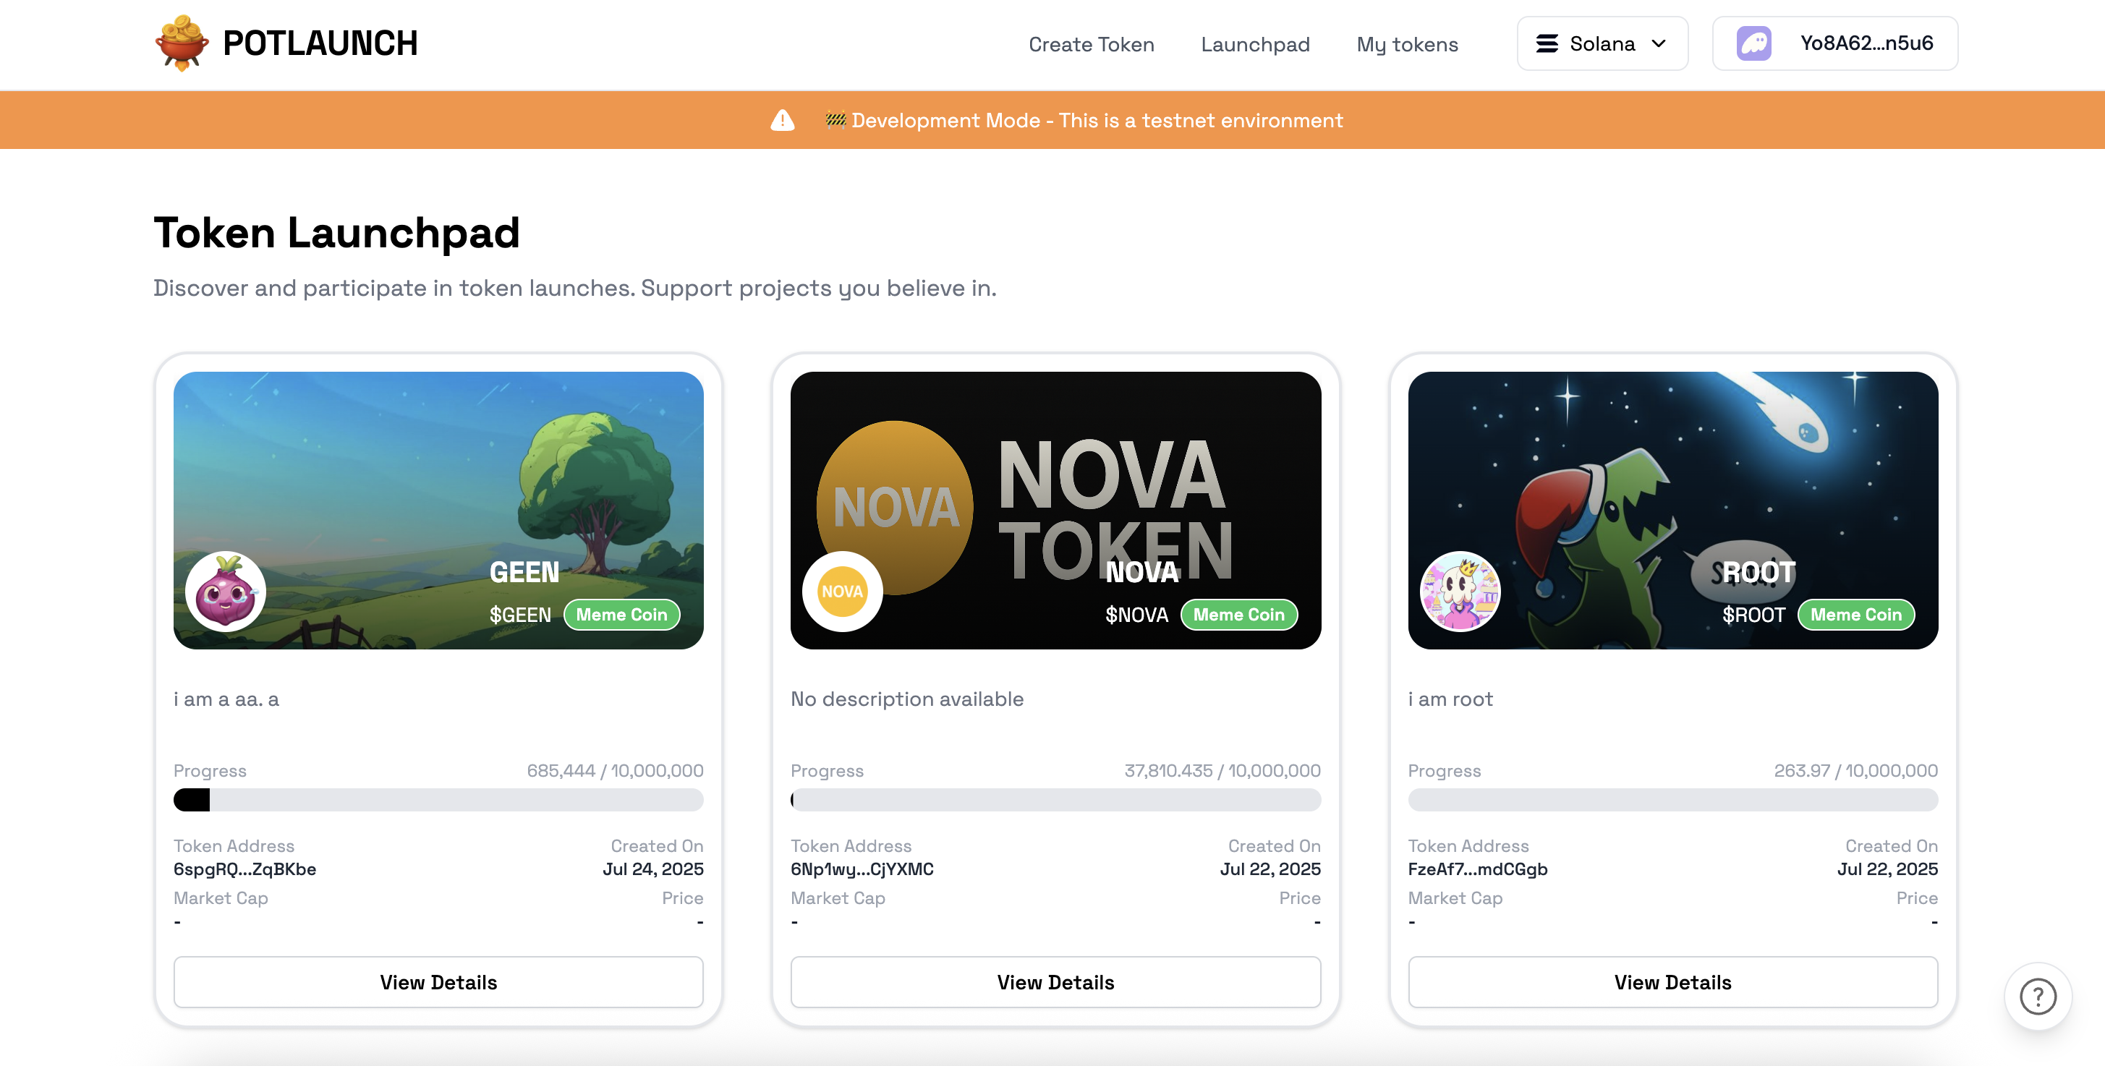The height and width of the screenshot is (1066, 2105).
Task: Click the warning triangle icon in banner
Action: pyautogui.click(x=782, y=120)
